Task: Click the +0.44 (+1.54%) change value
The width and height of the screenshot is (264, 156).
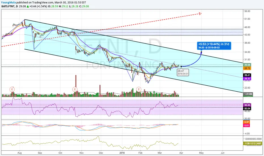Action: tap(38, 7)
